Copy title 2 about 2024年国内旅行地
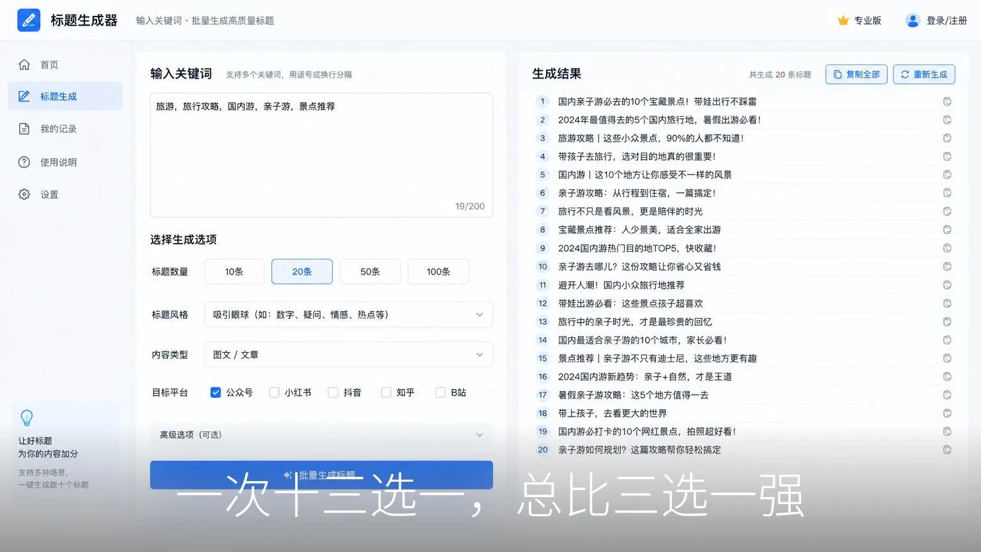This screenshot has width=981, height=552. point(947,119)
